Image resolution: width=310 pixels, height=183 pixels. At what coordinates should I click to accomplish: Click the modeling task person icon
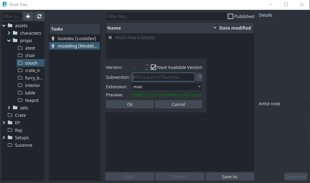point(53,46)
